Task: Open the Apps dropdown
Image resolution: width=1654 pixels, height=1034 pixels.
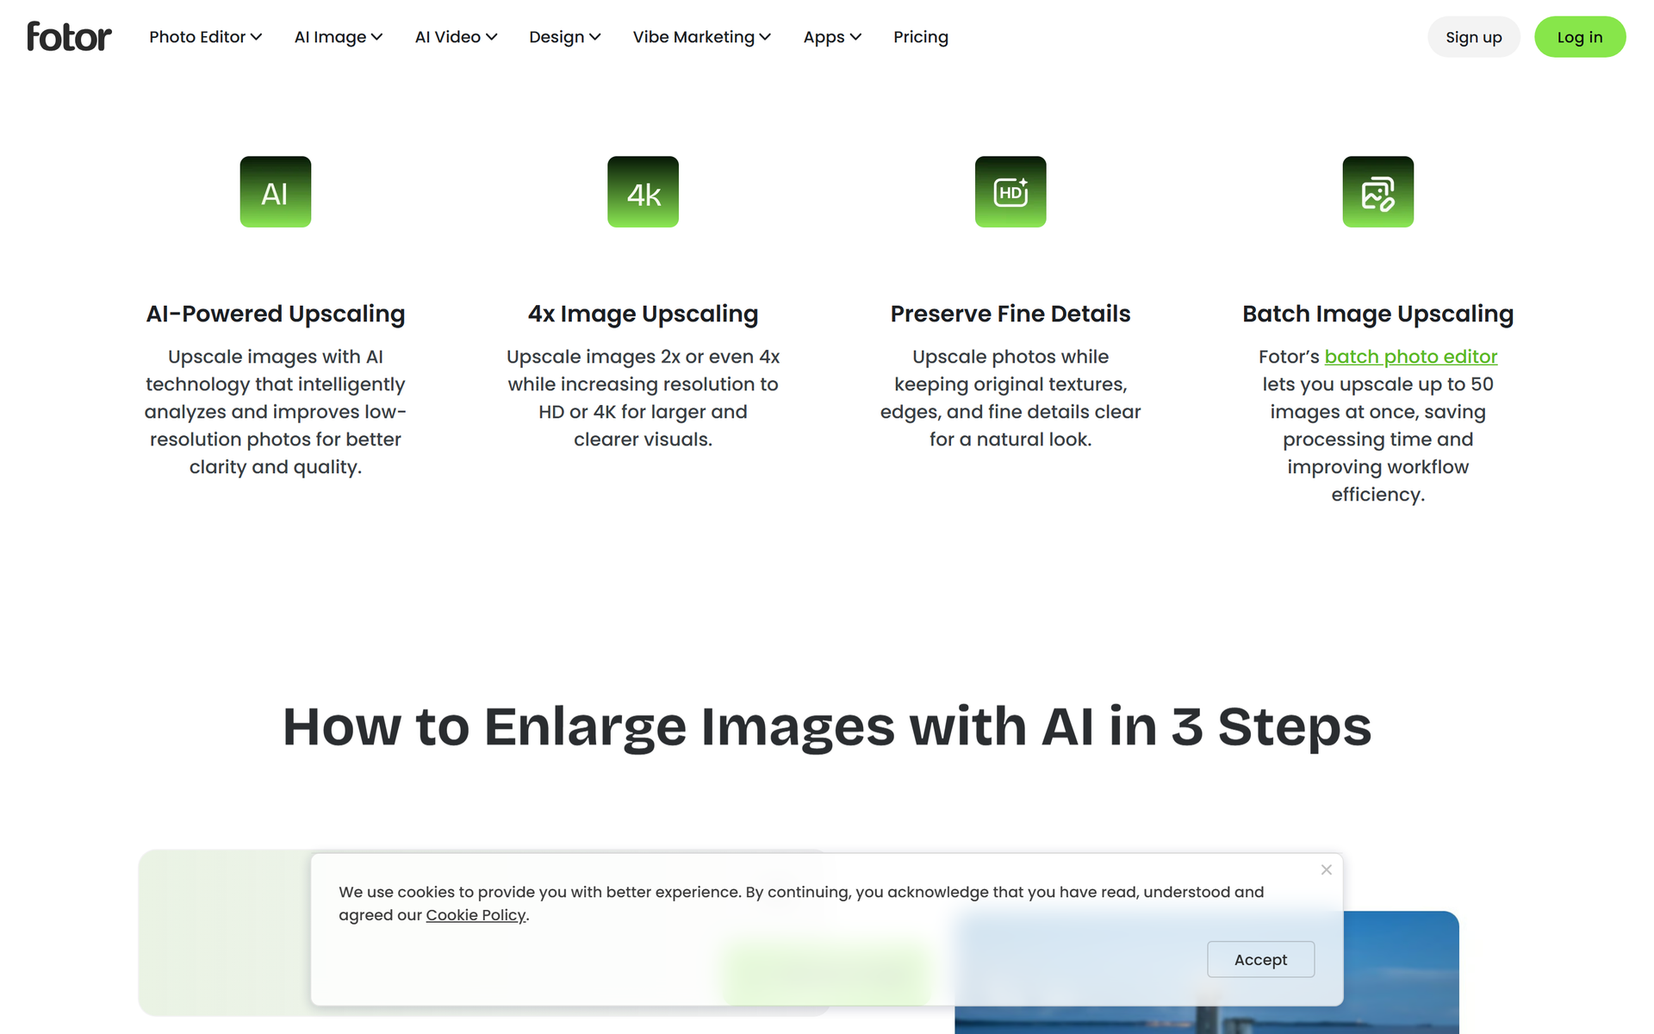Action: (832, 37)
